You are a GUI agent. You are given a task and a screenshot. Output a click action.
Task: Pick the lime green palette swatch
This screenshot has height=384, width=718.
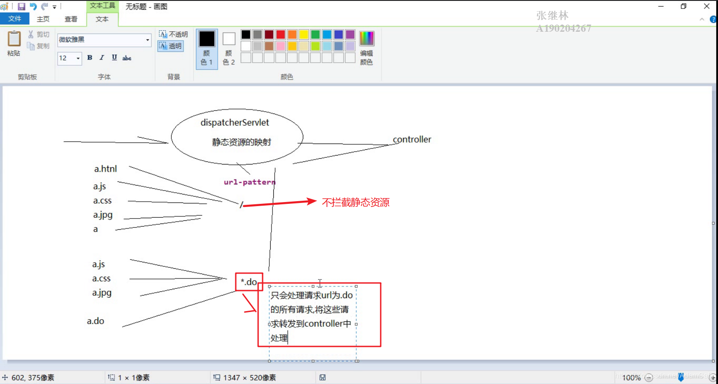[316, 46]
